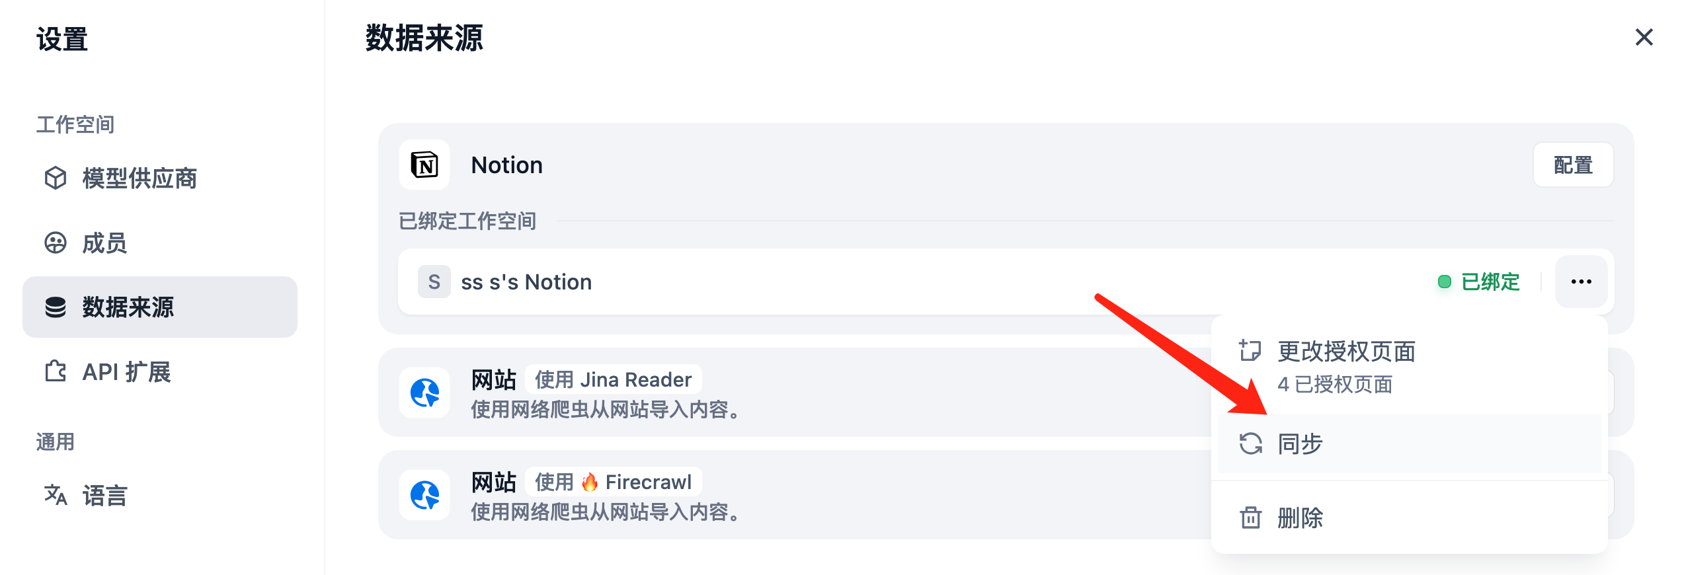The height and width of the screenshot is (575, 1682).
Task: Click the data source database icon
Action: (56, 307)
